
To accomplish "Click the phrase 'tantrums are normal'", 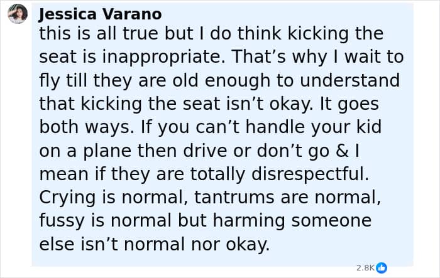I will pos(287,197).
